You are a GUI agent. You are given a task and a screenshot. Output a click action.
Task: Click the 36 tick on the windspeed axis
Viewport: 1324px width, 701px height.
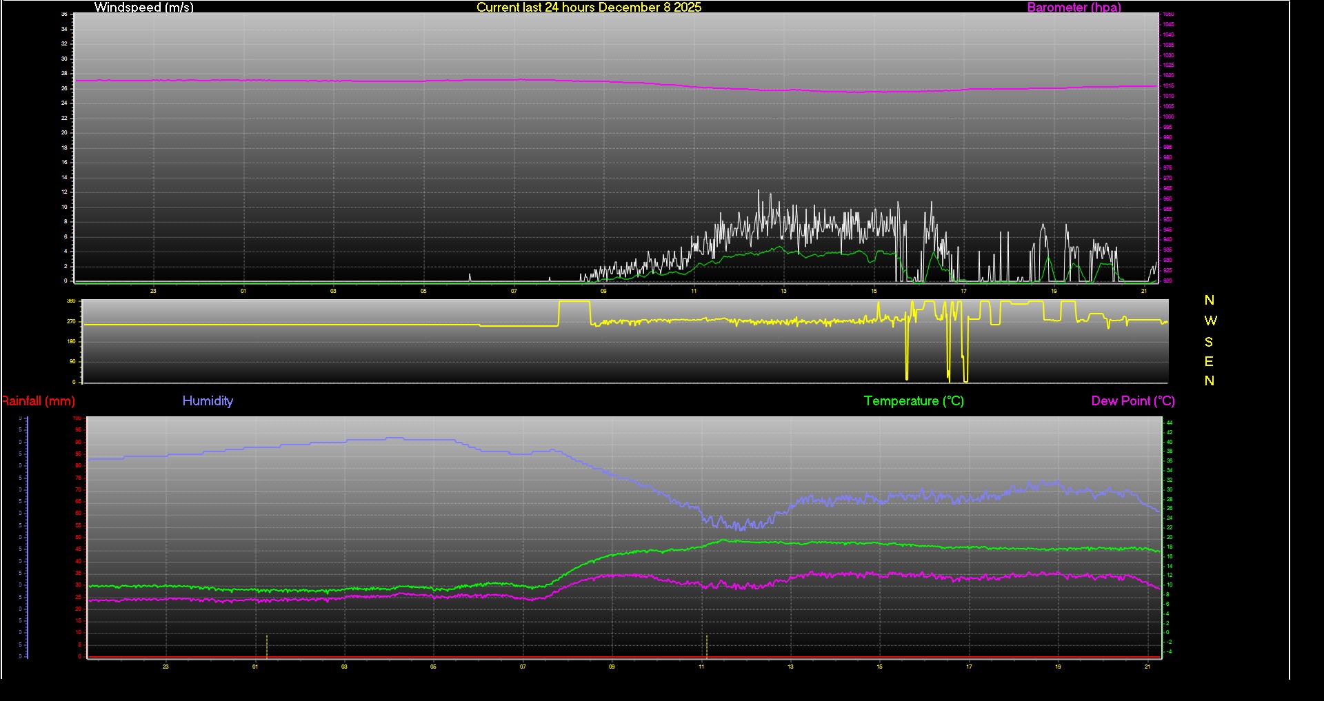coord(64,14)
